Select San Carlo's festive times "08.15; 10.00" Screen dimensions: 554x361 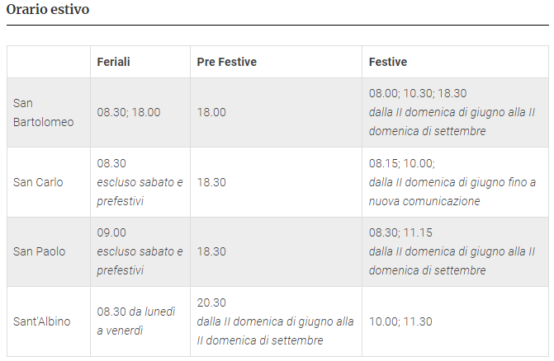pyautogui.click(x=401, y=164)
